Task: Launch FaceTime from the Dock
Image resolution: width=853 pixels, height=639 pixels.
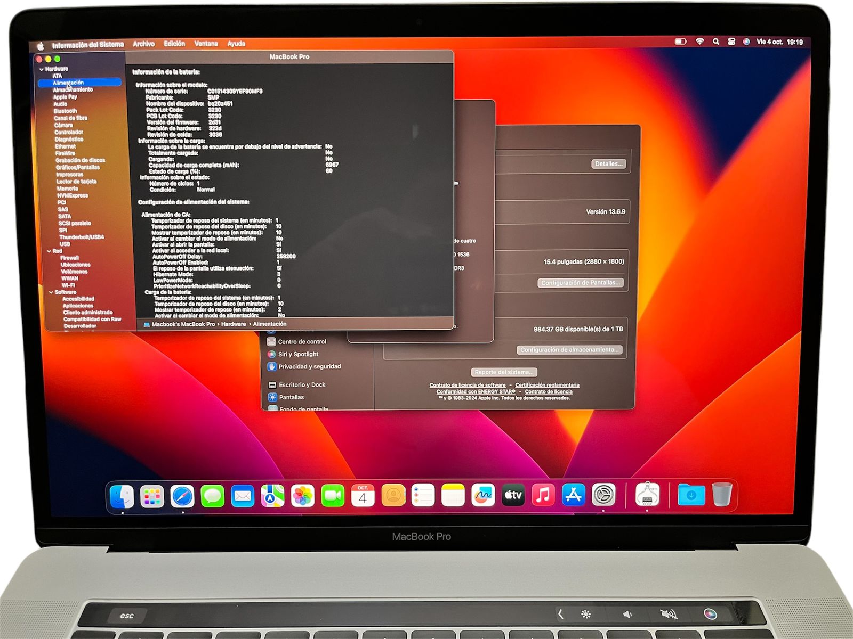Action: pyautogui.click(x=333, y=496)
